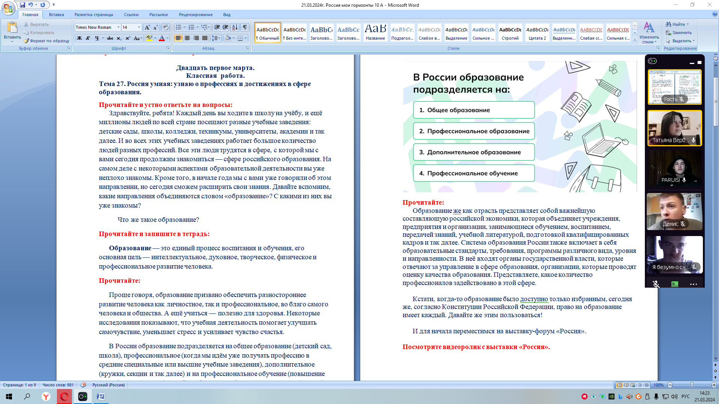This screenshot has width=719, height=404.
Task: Switch to the Рассылки tab
Action: (158, 15)
